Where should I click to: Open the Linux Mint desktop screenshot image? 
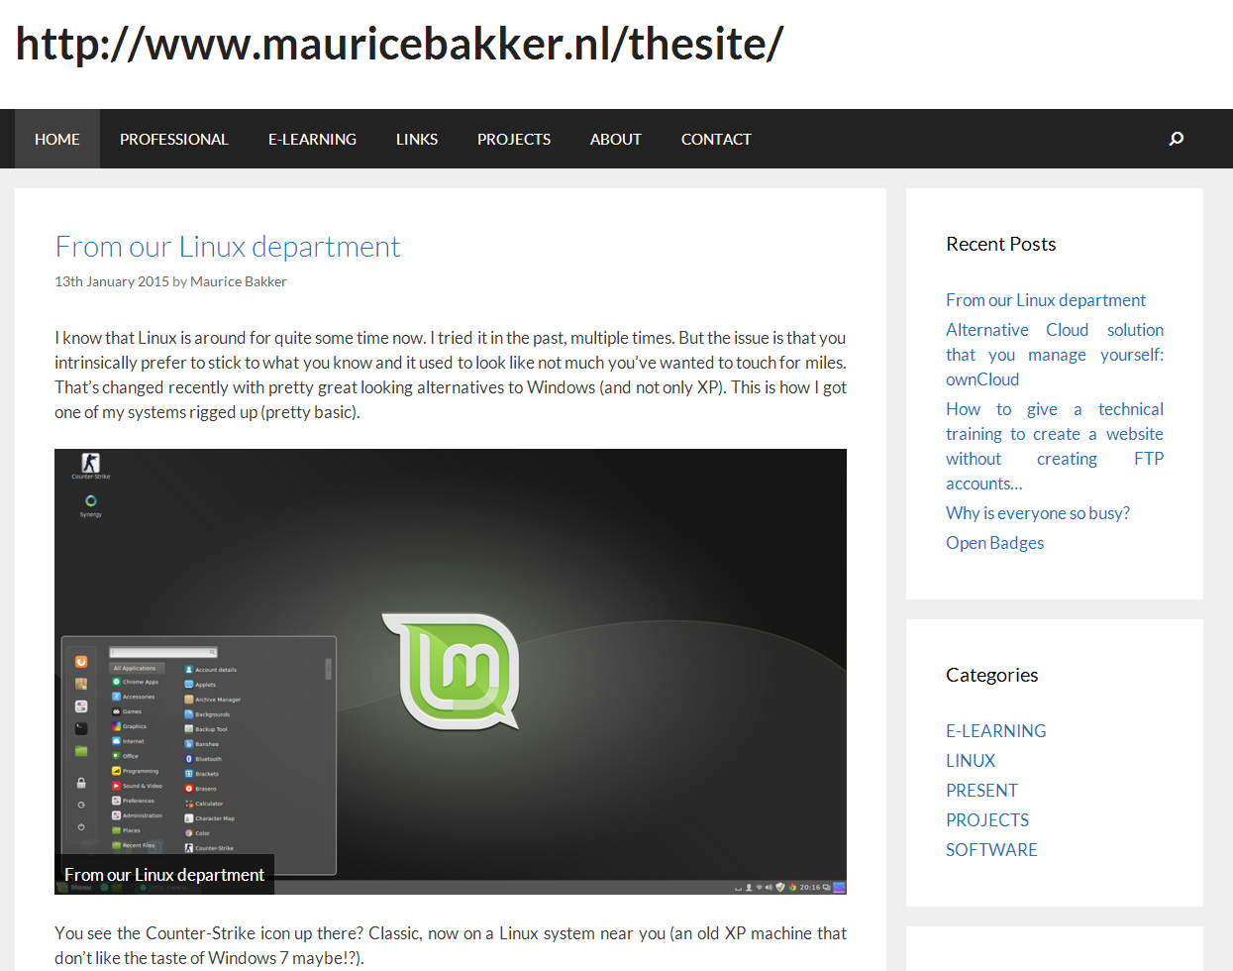(x=451, y=672)
